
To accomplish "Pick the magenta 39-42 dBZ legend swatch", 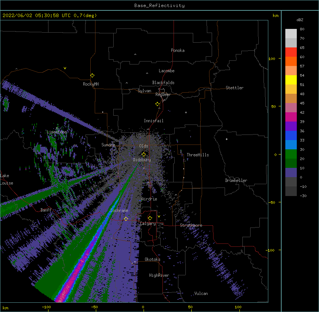I will point(291,117).
